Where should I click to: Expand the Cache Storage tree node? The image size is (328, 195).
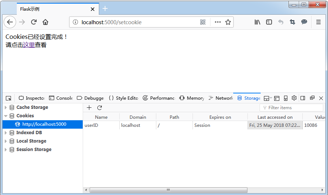(5, 107)
